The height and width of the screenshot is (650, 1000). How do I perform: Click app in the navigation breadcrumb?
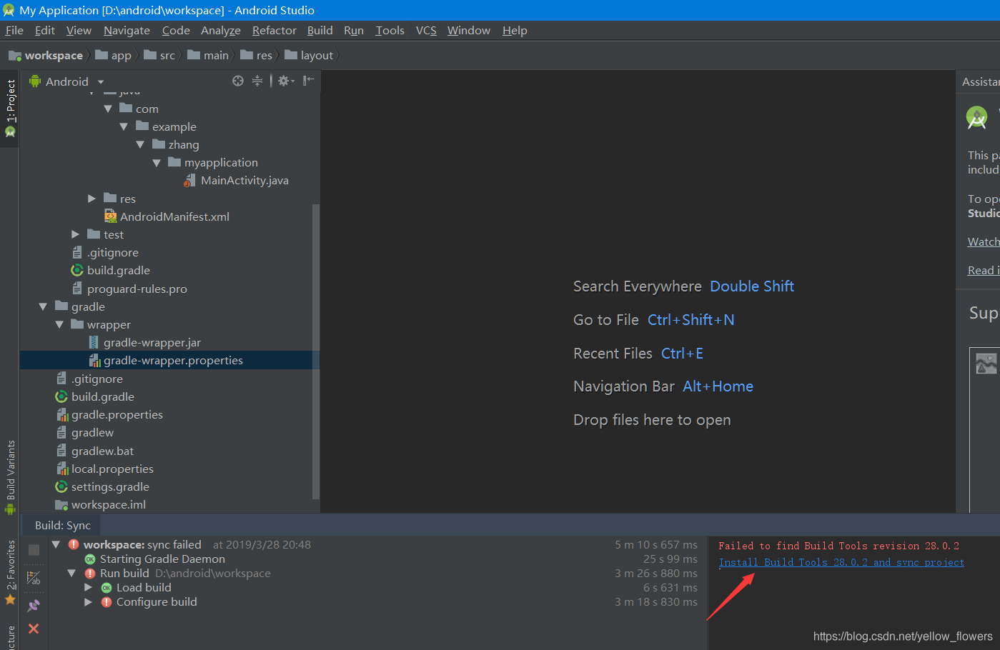[114, 55]
